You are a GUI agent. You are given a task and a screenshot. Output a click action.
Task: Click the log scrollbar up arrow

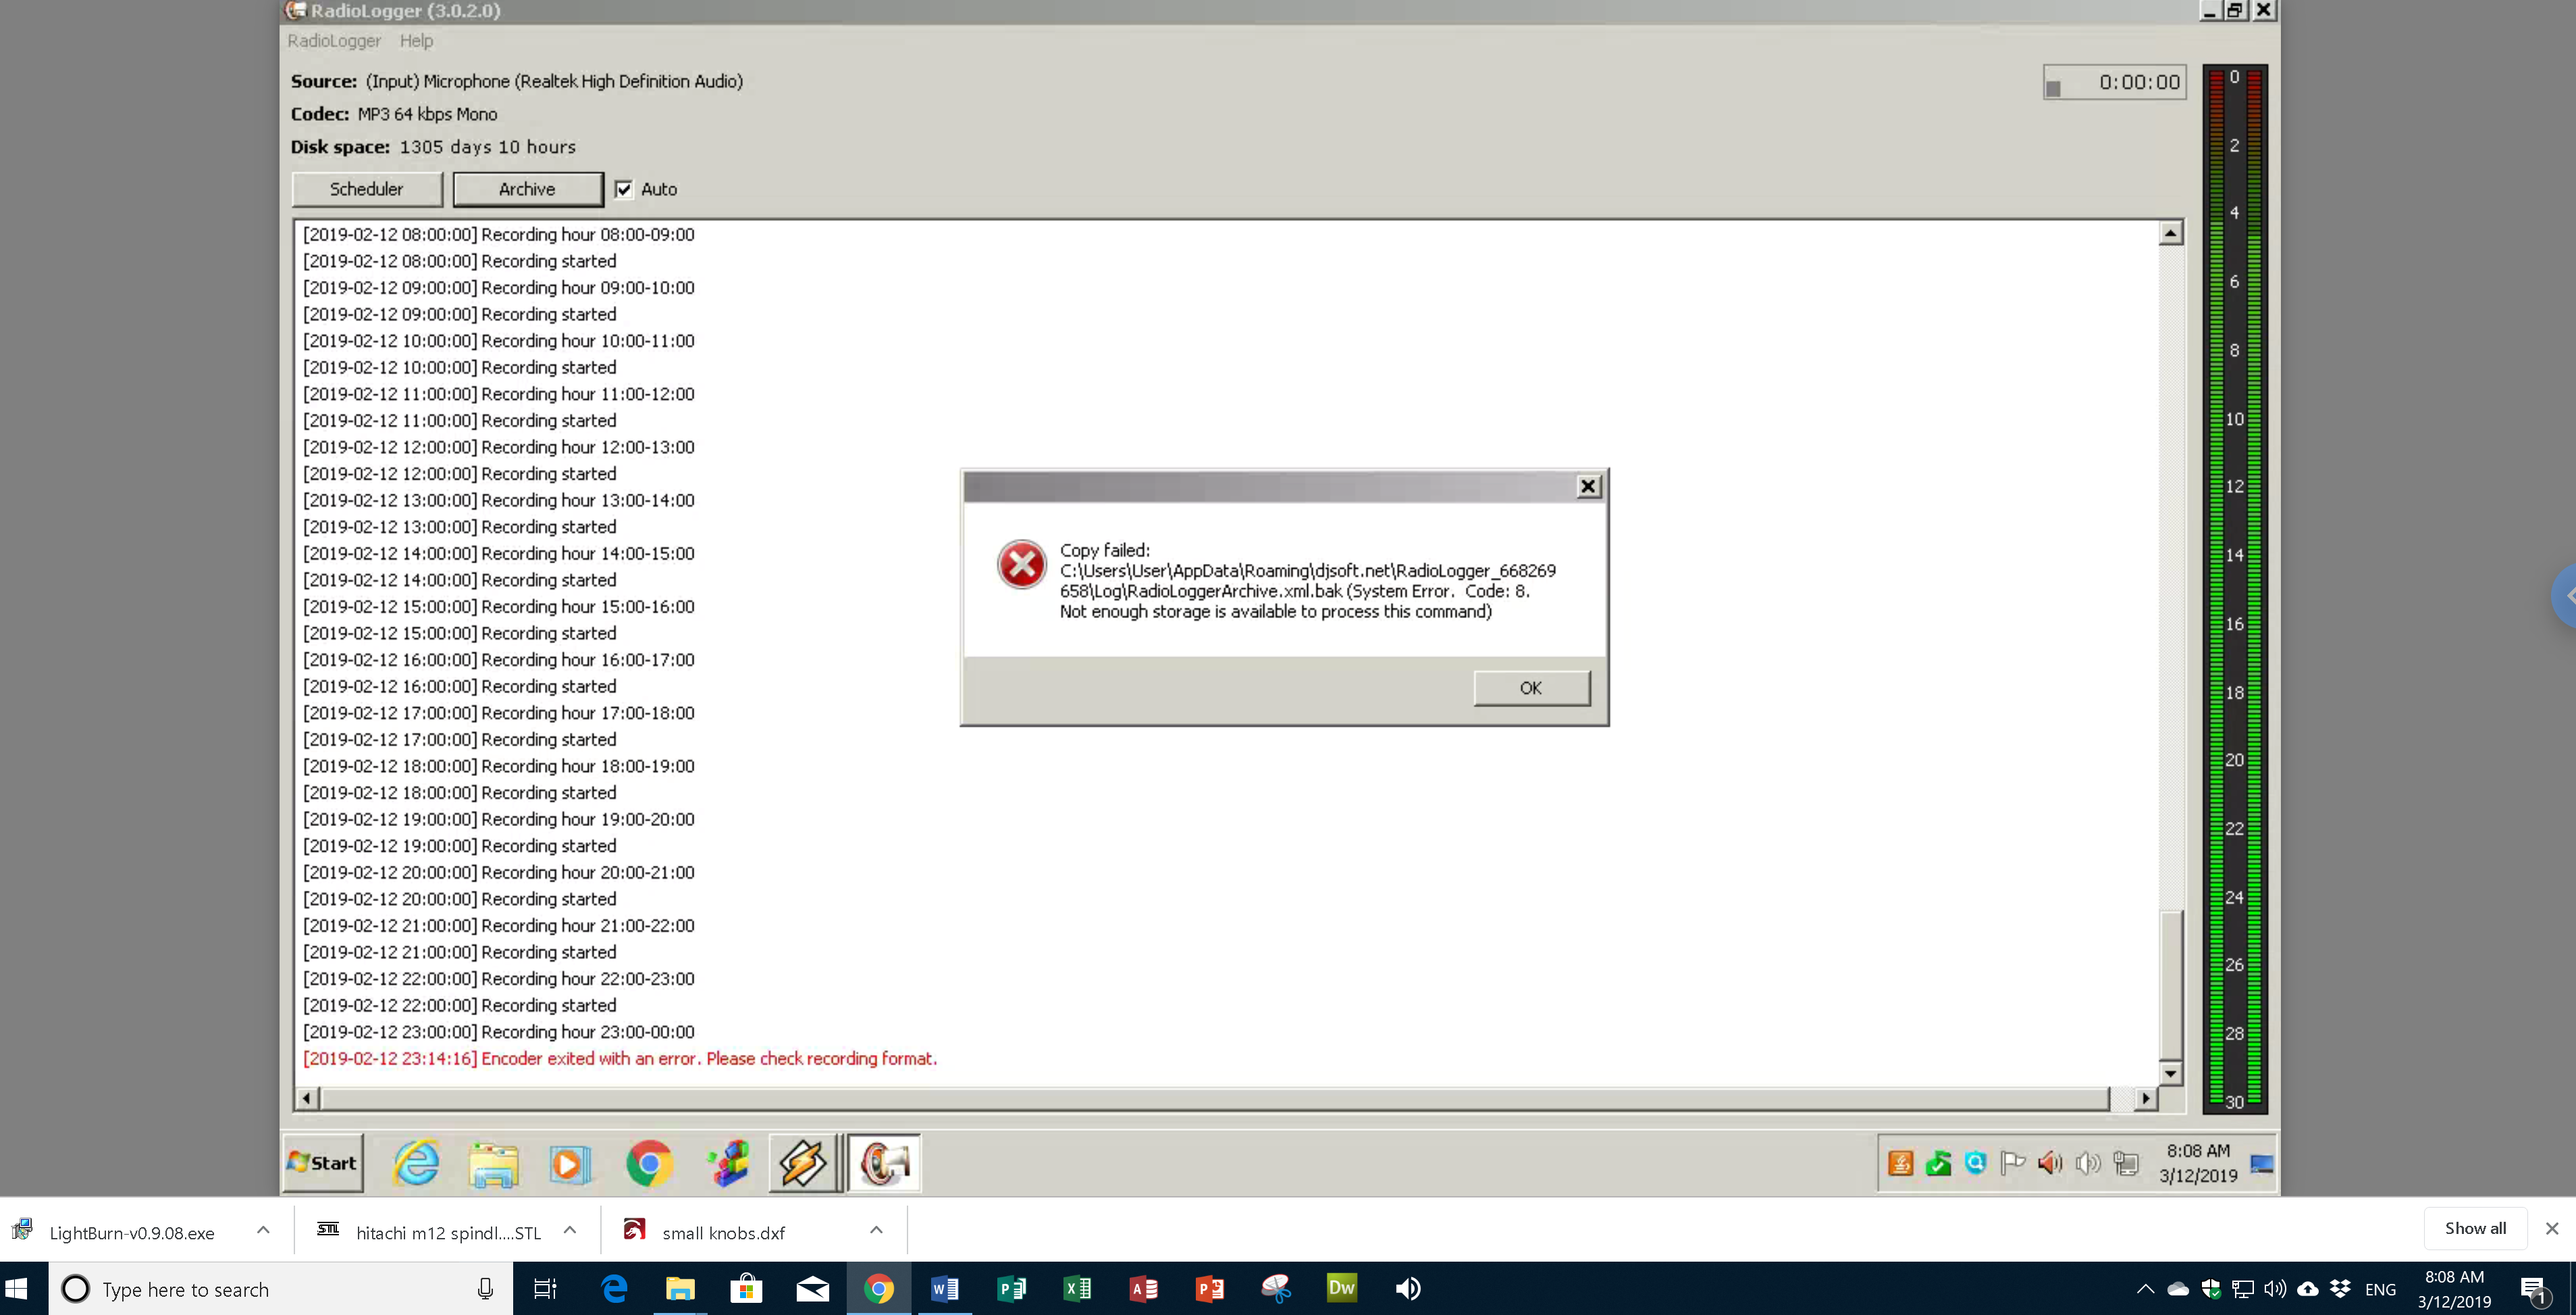click(2170, 233)
